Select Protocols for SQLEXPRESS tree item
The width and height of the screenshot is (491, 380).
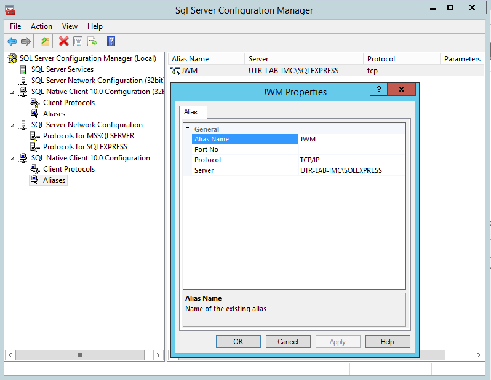coord(85,147)
